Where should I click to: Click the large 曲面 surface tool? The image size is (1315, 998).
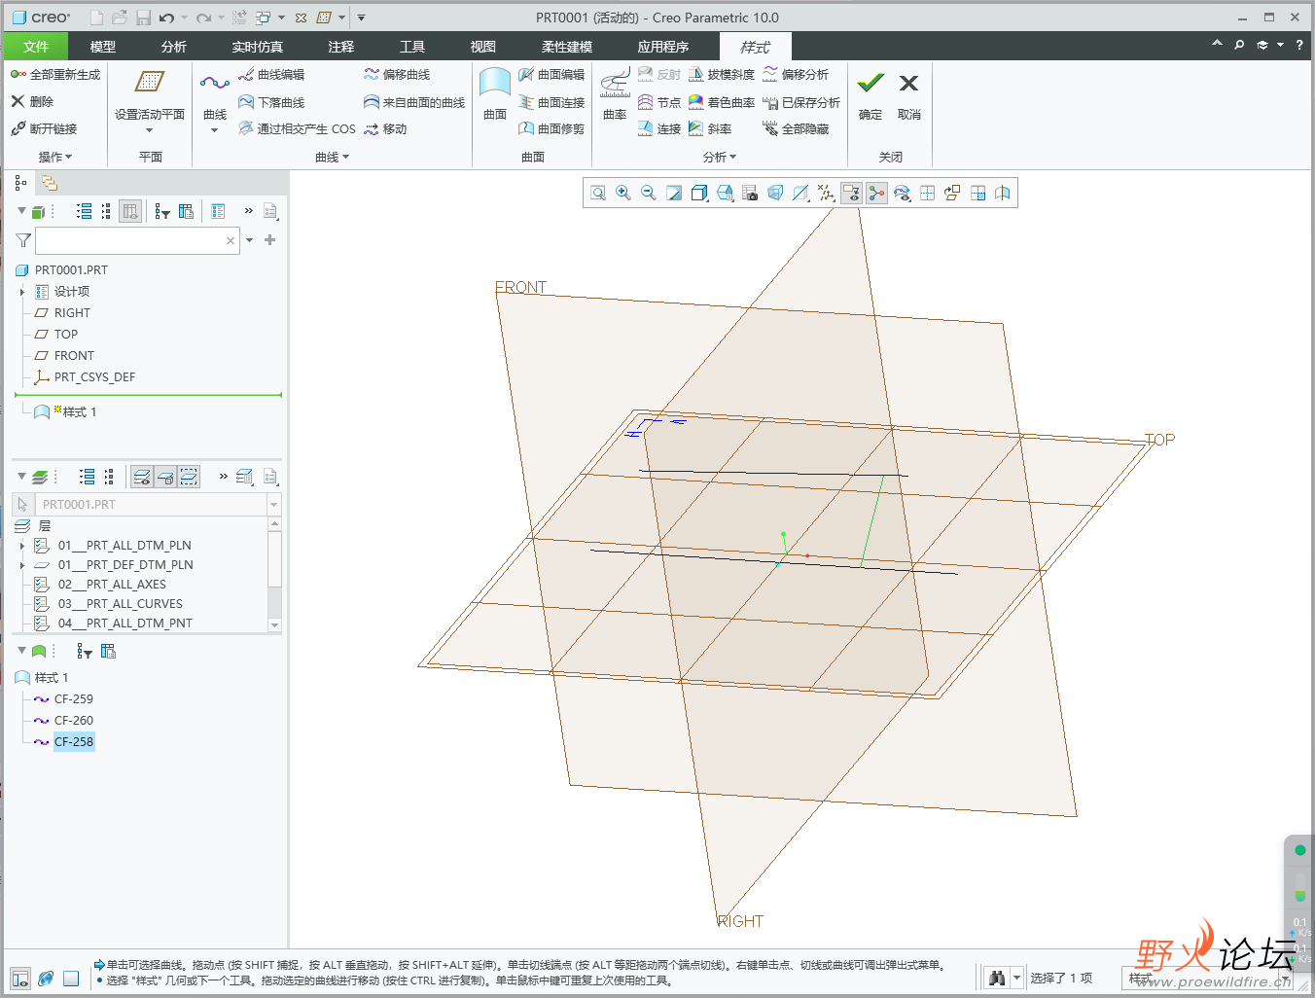click(495, 83)
